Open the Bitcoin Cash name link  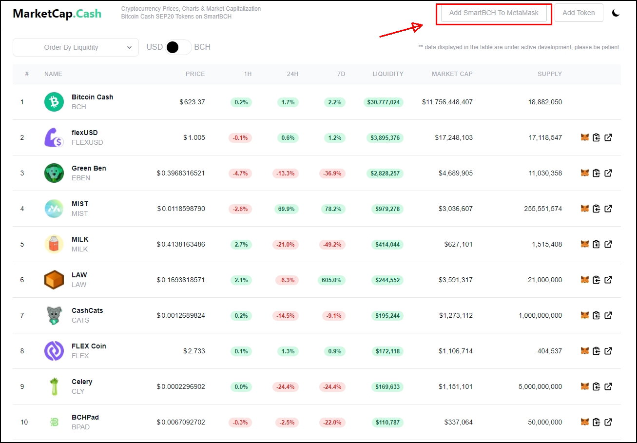[x=92, y=97]
